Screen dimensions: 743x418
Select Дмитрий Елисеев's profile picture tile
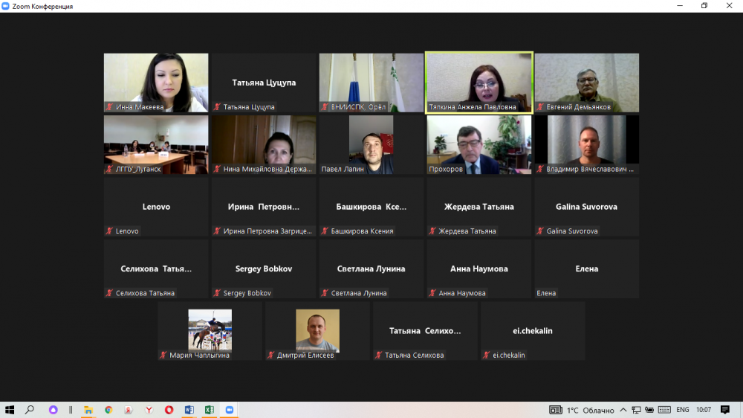(317, 327)
